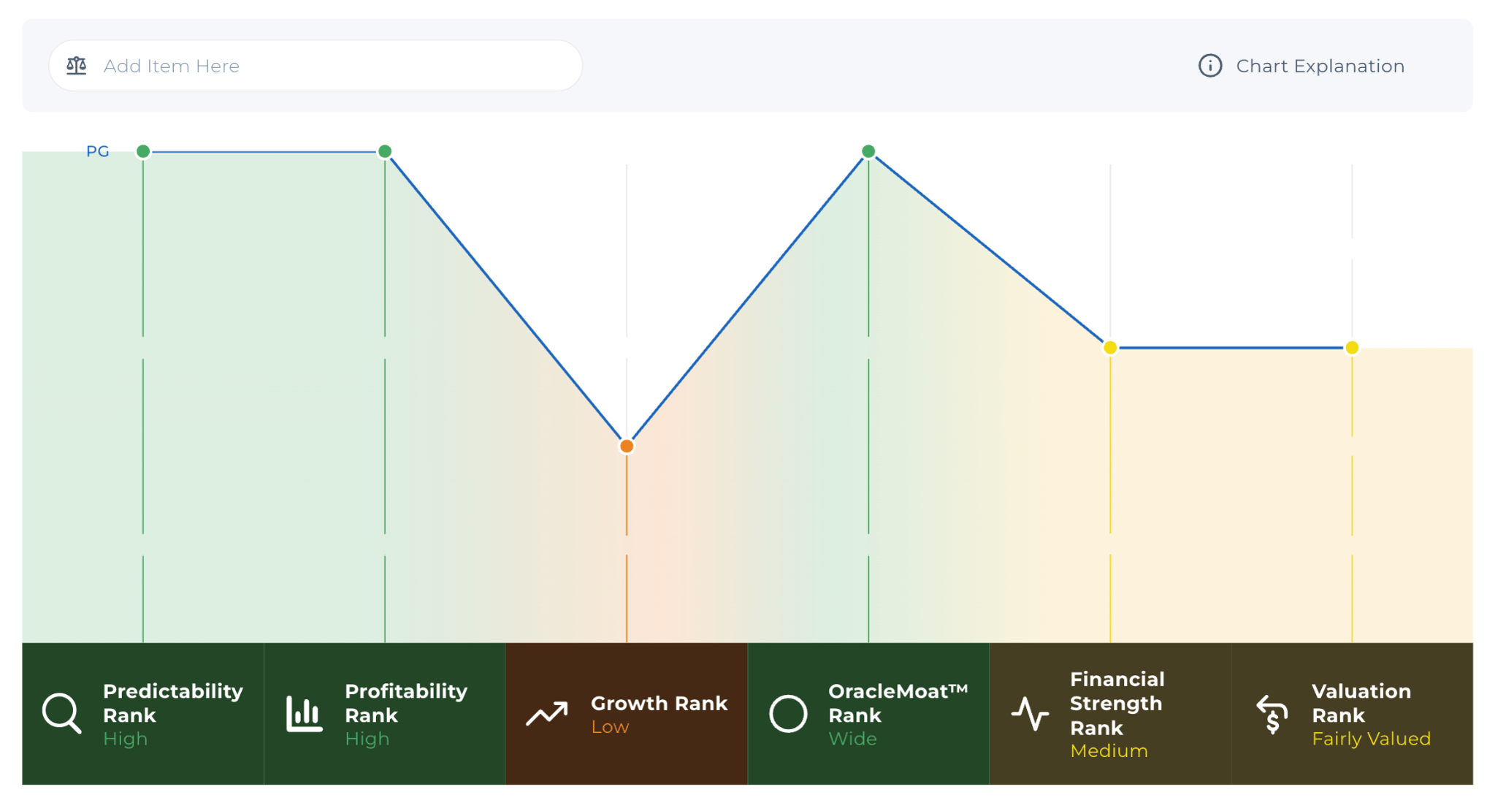Click the yellow Valuation data point
The height and width of the screenshot is (803, 1495).
click(x=1352, y=348)
